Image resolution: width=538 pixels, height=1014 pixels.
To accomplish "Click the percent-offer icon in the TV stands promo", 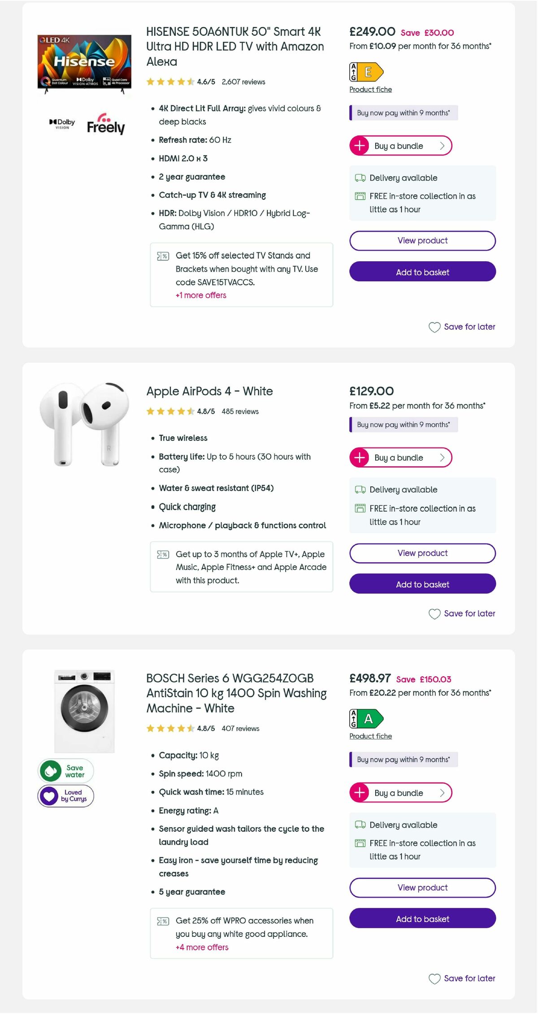I will [162, 255].
